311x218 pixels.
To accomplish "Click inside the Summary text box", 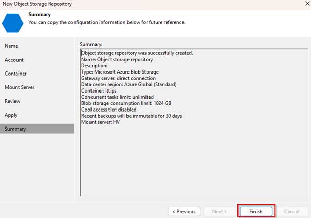I will (x=194, y=122).
